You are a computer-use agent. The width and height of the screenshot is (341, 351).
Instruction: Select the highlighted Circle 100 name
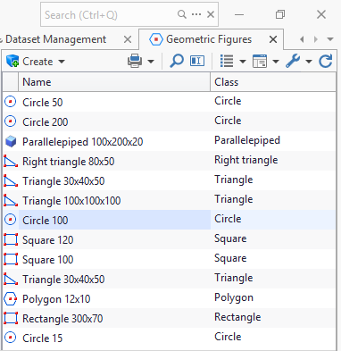click(x=46, y=221)
